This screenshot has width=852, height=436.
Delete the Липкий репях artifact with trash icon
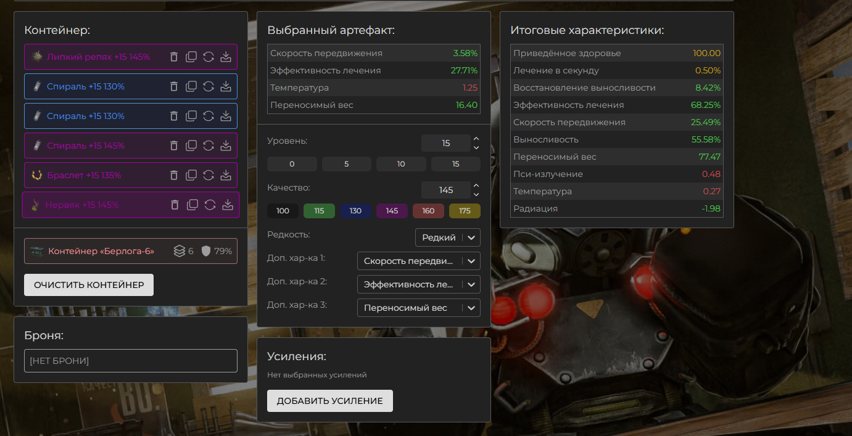click(174, 57)
